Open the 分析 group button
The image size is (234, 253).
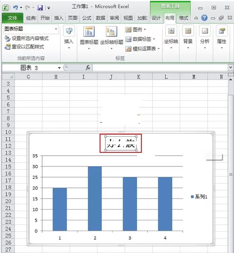tap(205, 37)
